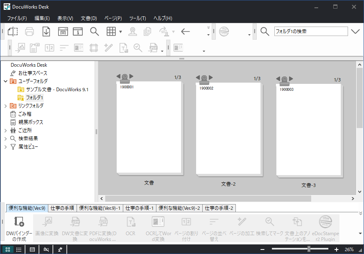Expand the 属性ビュー tree node

(x=6, y=146)
